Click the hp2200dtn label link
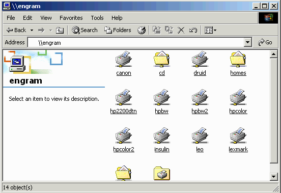 tap(124, 111)
